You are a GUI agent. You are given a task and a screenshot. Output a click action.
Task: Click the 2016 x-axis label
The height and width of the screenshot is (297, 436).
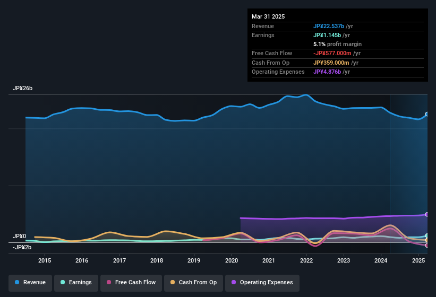pos(82,260)
